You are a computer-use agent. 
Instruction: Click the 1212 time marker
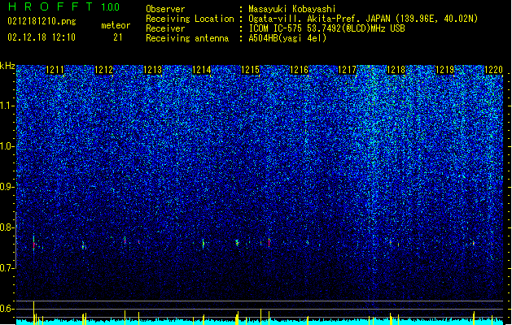coord(103,70)
